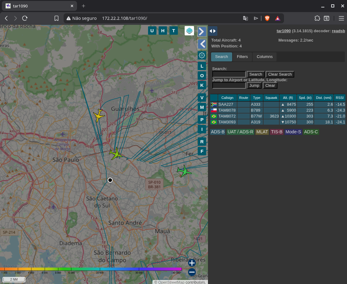Open the tar1090 link
The width and height of the screenshot is (347, 284).
point(284,31)
